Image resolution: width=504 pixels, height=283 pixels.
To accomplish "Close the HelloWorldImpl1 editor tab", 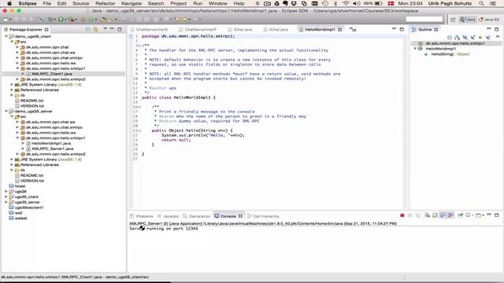I will pyautogui.click(x=339, y=30).
